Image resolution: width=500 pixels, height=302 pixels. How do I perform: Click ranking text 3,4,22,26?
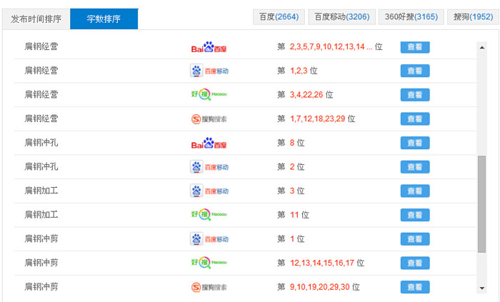[306, 95]
